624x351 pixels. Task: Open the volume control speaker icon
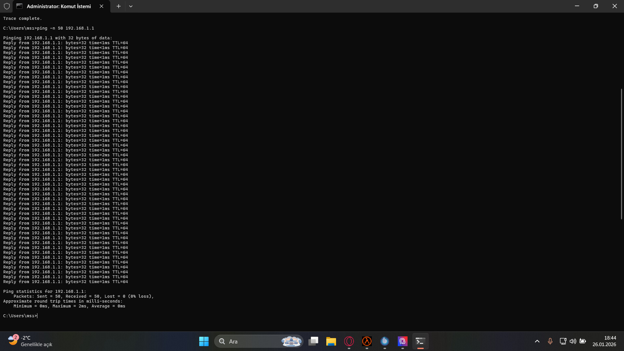[x=573, y=341]
